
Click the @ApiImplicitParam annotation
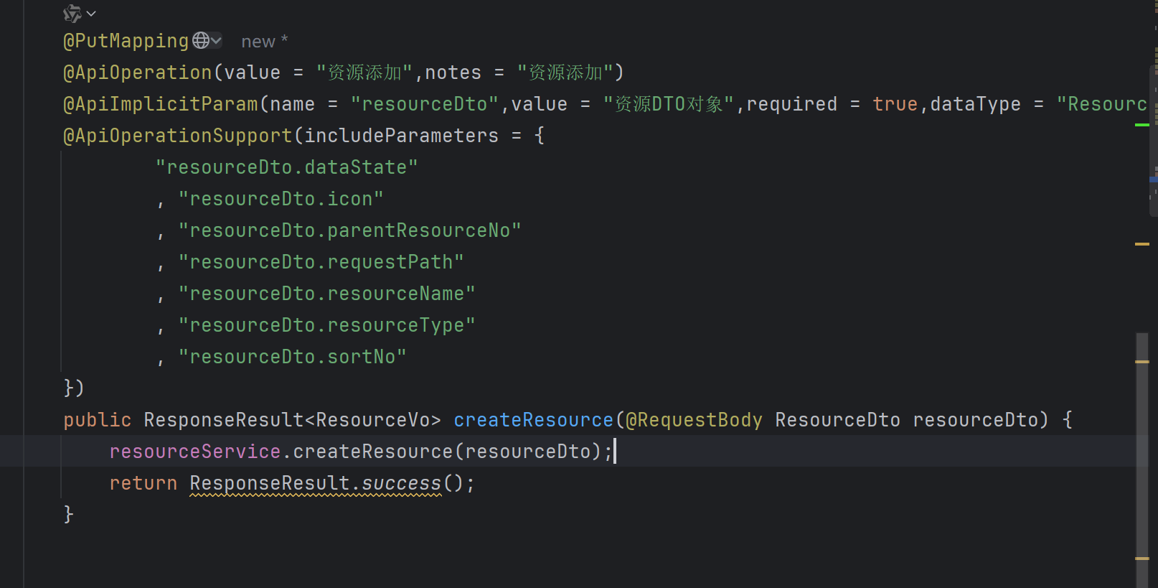click(161, 104)
